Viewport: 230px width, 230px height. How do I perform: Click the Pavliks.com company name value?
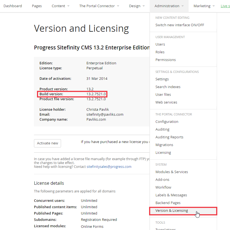click(96, 119)
